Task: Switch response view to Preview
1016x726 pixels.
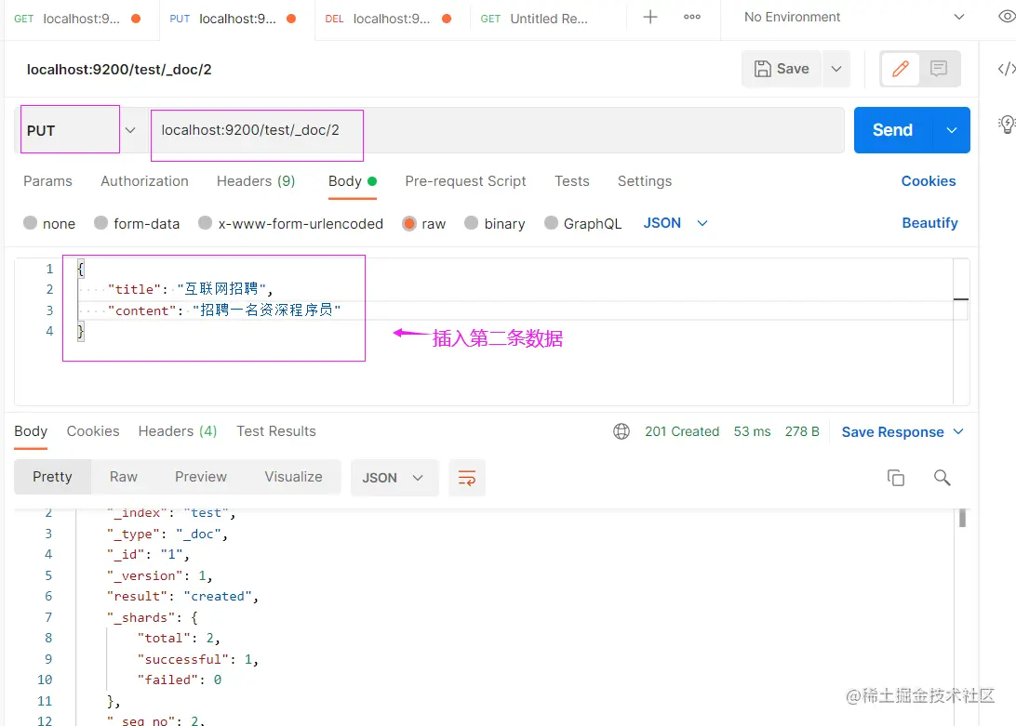Action: coord(201,477)
